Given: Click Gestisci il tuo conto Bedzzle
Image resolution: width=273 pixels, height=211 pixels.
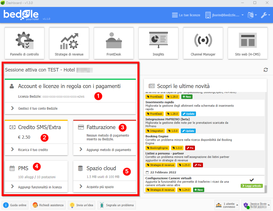Looking at the screenshot, I should (70, 108).
